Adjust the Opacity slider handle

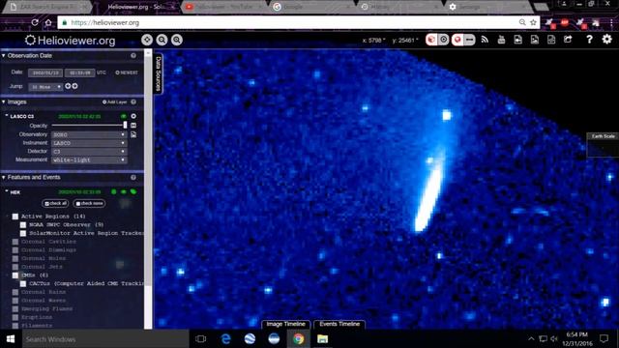click(125, 125)
